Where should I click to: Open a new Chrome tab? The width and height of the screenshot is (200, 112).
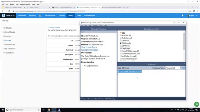coord(128,7)
